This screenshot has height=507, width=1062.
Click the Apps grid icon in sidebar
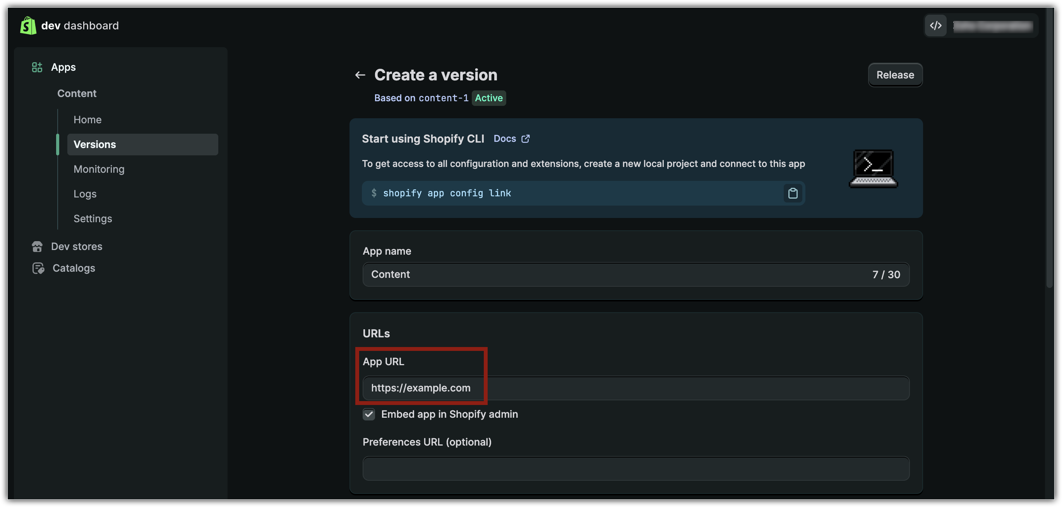[37, 67]
